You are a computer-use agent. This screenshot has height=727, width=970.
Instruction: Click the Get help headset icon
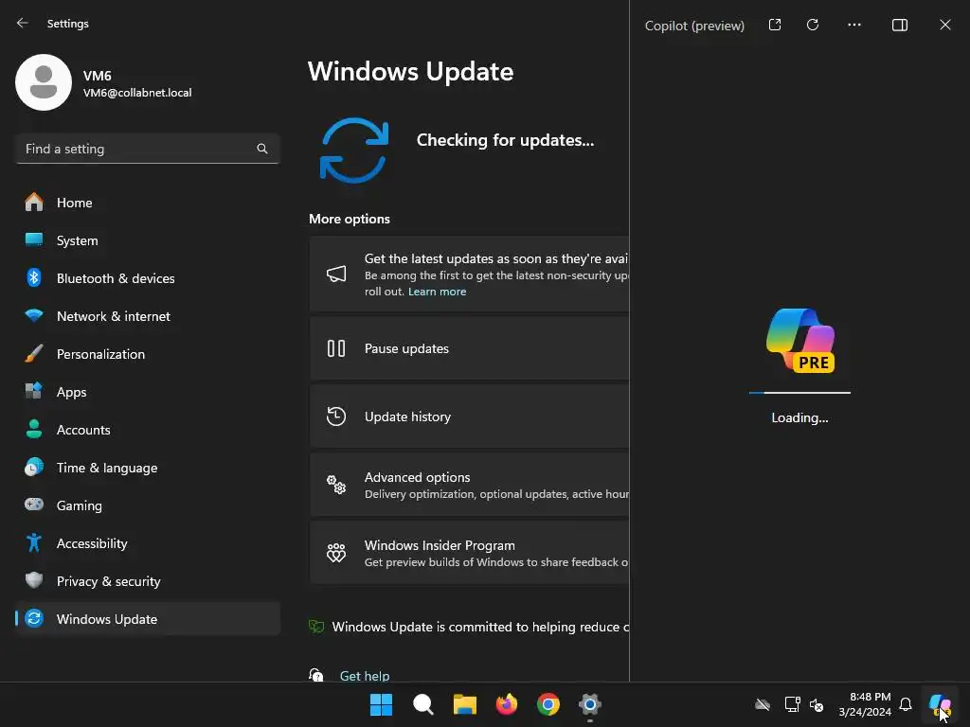pyautogui.click(x=316, y=674)
